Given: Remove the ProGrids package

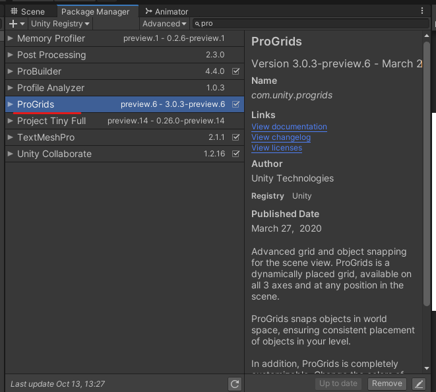Looking at the screenshot, I should point(387,383).
